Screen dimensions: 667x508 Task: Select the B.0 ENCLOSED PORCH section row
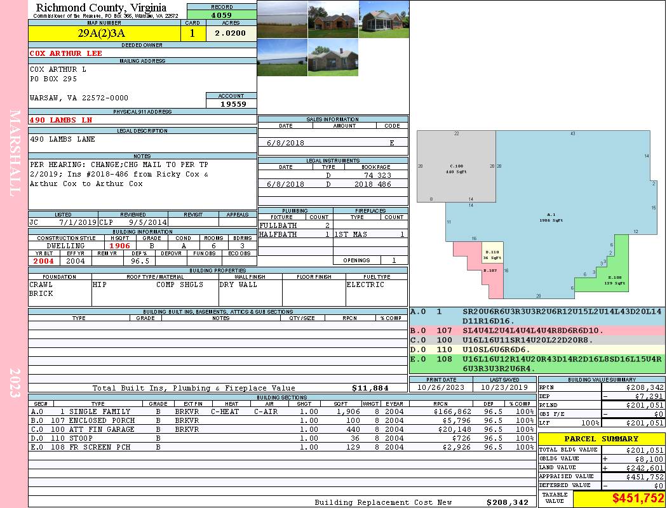click(x=283, y=420)
